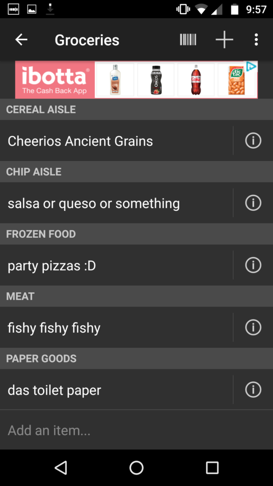This screenshot has height=486, width=273.
Task: Tap the Tic Tac product thumbnail
Action: pos(237,80)
